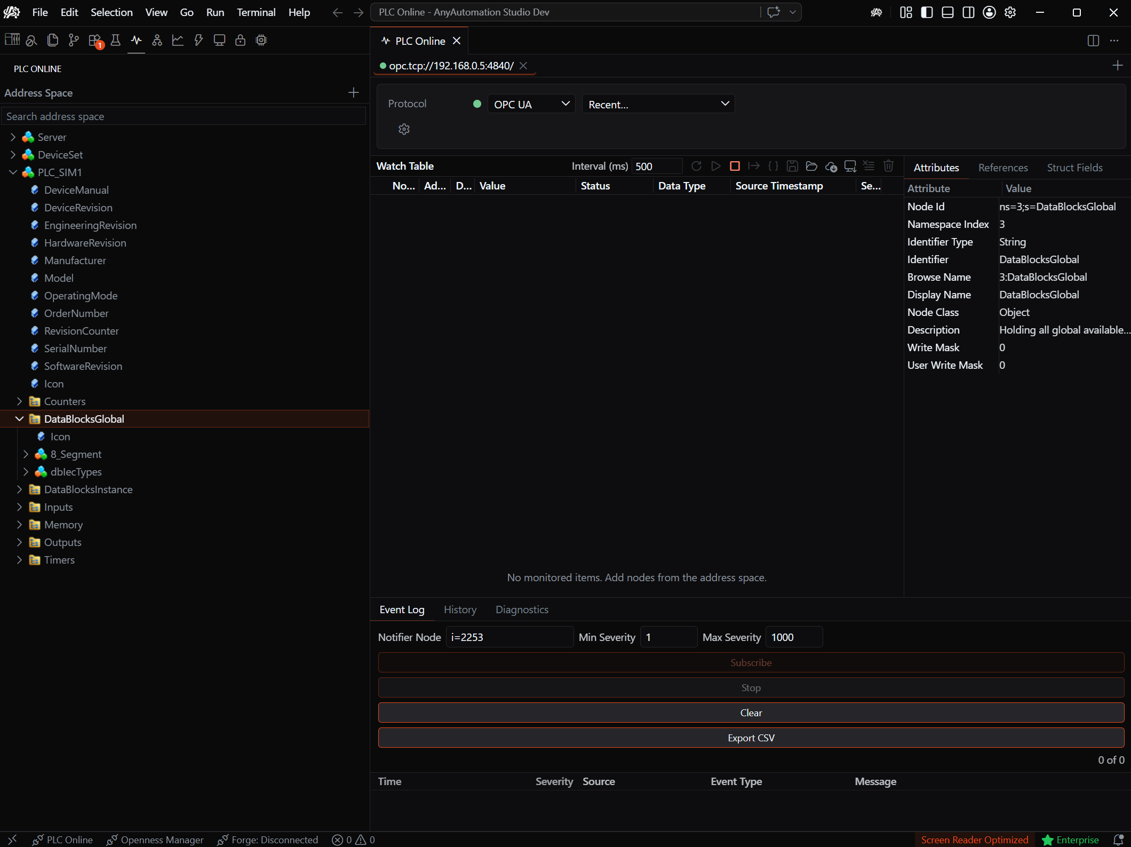Expand the Counters folder

[19, 401]
